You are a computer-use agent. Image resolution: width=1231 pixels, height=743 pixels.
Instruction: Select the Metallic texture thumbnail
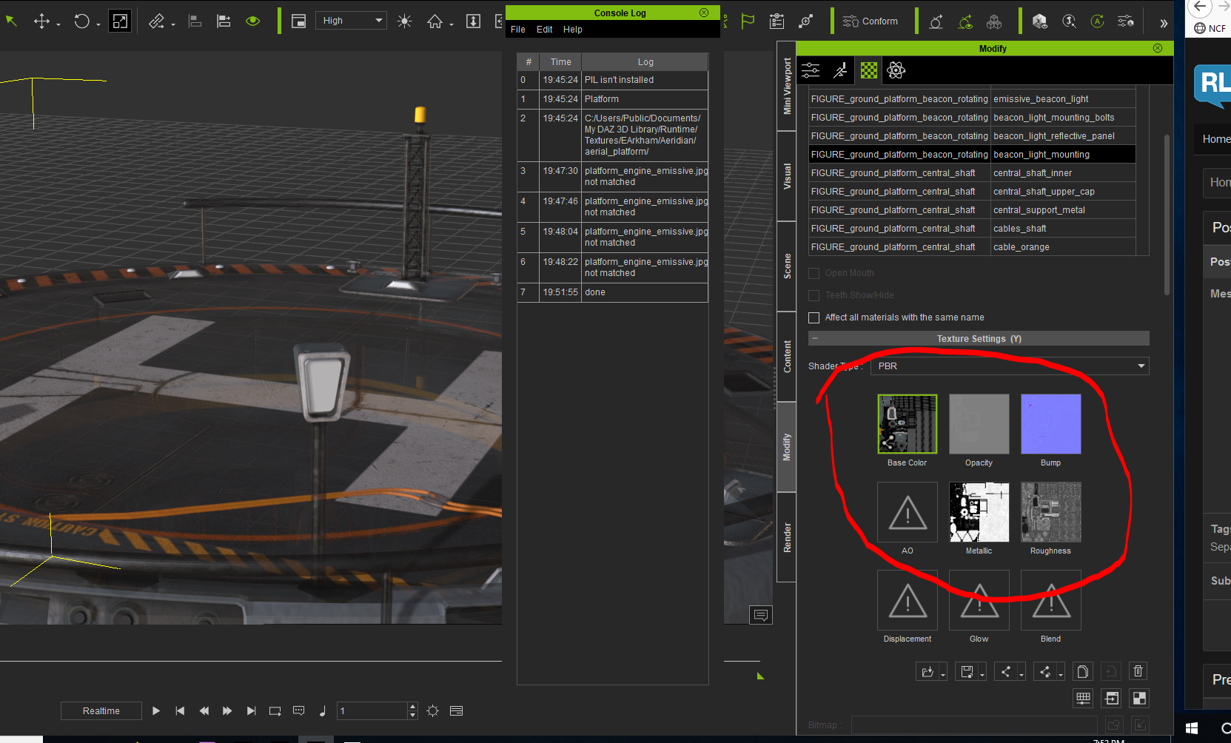979,512
